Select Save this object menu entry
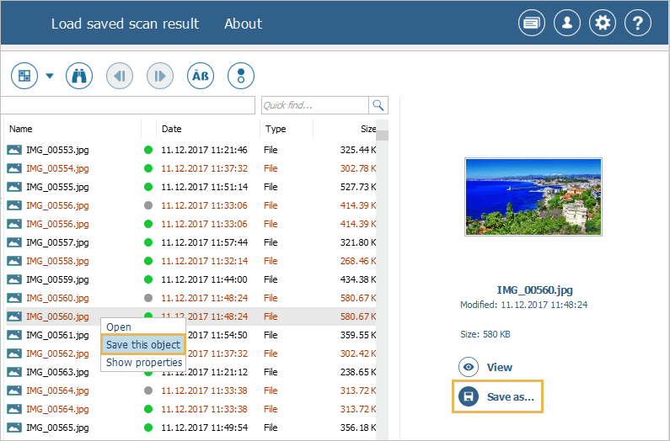The image size is (670, 441). tap(142, 345)
